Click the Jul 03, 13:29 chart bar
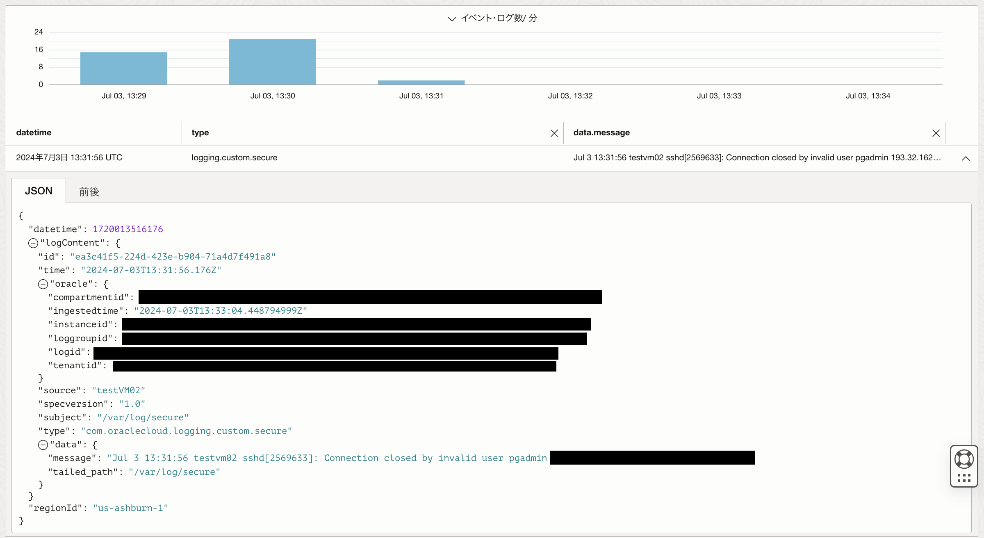 click(123, 68)
